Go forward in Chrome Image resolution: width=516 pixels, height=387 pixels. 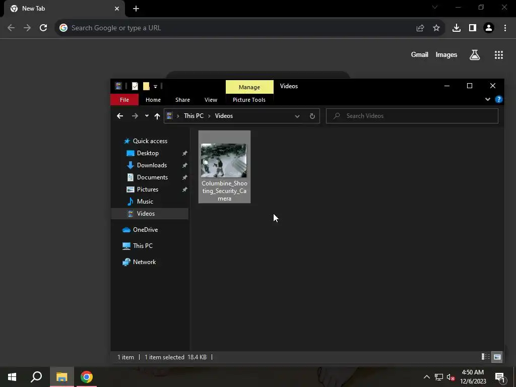pos(27,28)
